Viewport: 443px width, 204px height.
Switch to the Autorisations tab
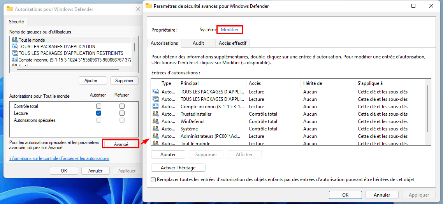pos(164,43)
